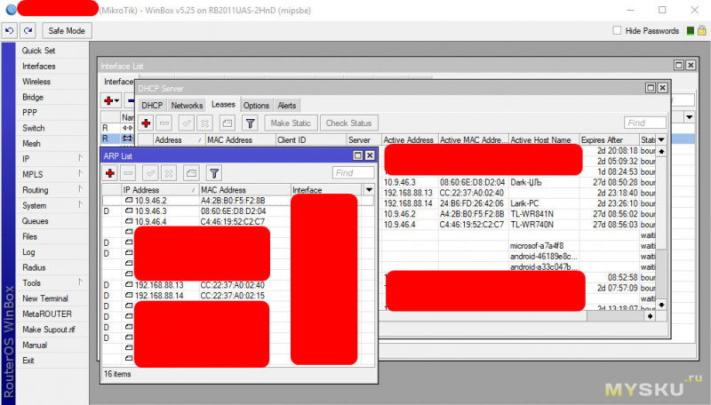Sort leases by Active Host Name column

click(x=544, y=139)
